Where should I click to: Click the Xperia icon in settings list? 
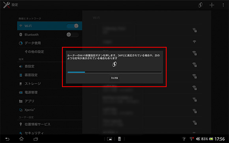[x=21, y=110]
